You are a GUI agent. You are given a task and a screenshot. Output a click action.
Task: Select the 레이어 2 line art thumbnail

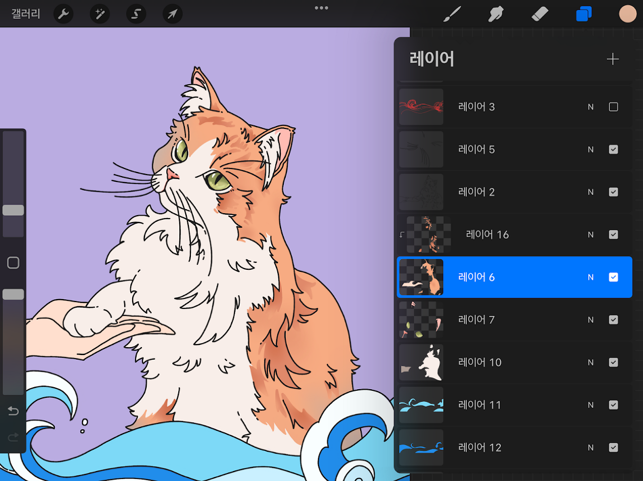(x=421, y=192)
